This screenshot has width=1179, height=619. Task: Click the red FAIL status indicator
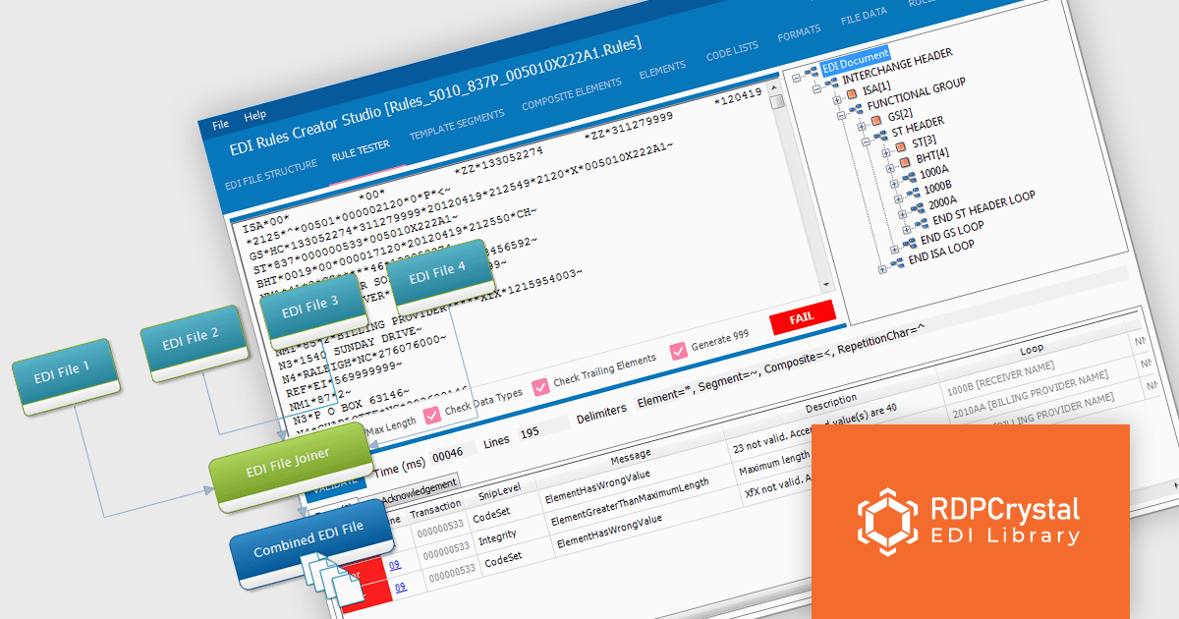[x=804, y=316]
